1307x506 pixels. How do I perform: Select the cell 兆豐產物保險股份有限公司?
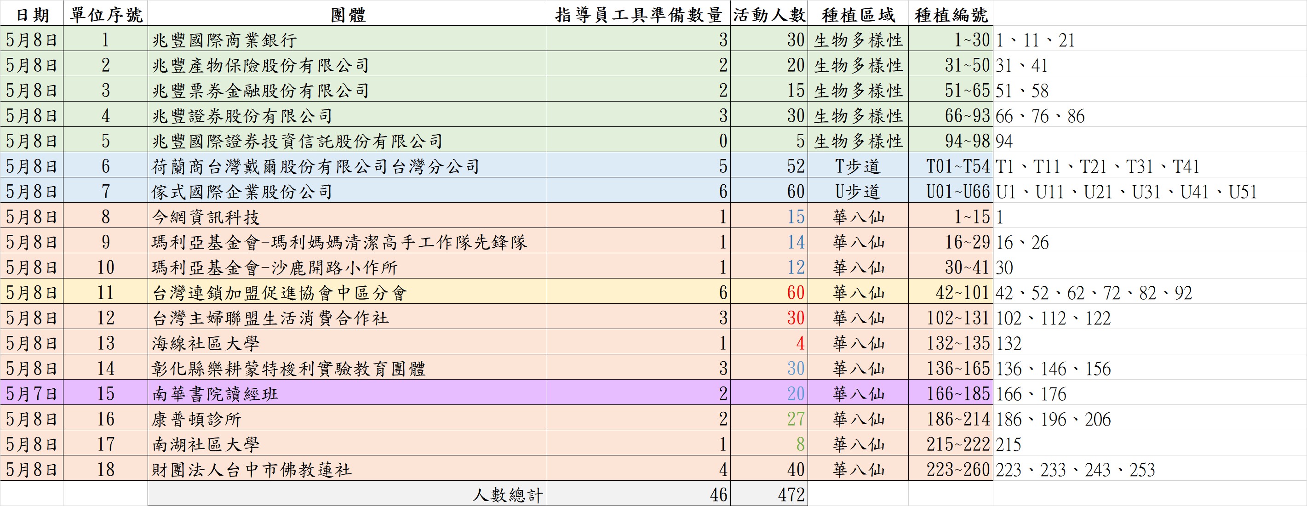(x=348, y=64)
